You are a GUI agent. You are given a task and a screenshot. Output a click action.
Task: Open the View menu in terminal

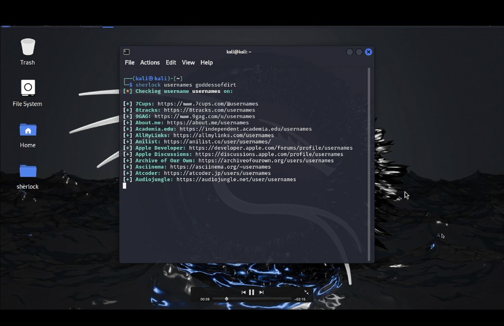click(x=188, y=63)
